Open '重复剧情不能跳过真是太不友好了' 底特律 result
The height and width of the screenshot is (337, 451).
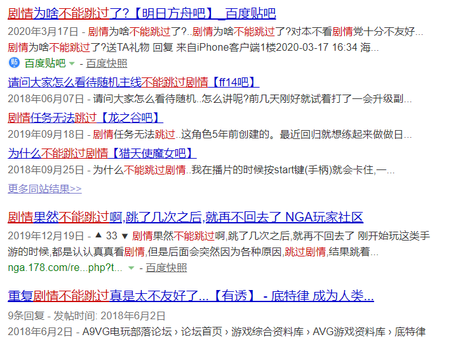coord(191,296)
